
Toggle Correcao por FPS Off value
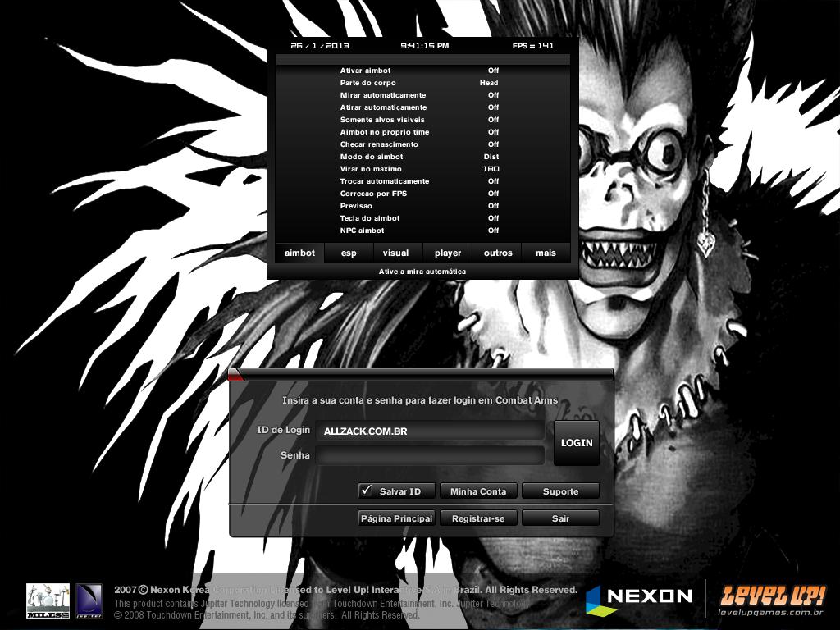(493, 194)
